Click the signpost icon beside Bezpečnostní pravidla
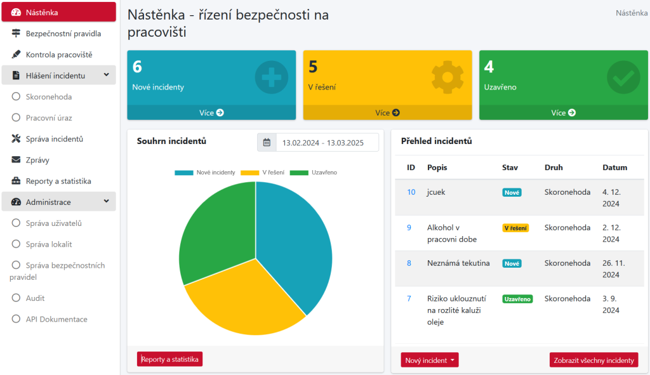 [x=16, y=34]
